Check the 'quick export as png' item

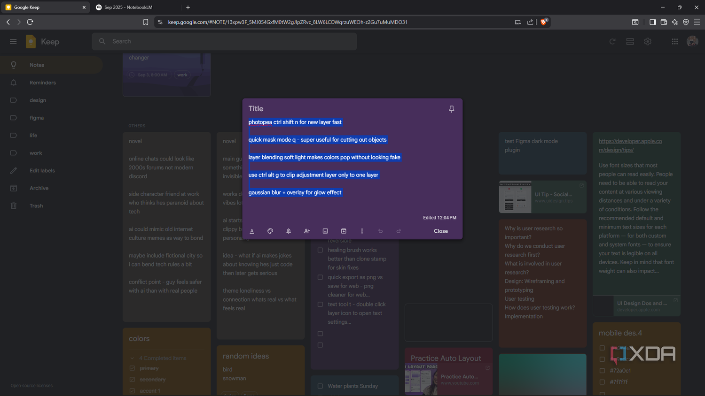pyautogui.click(x=320, y=277)
